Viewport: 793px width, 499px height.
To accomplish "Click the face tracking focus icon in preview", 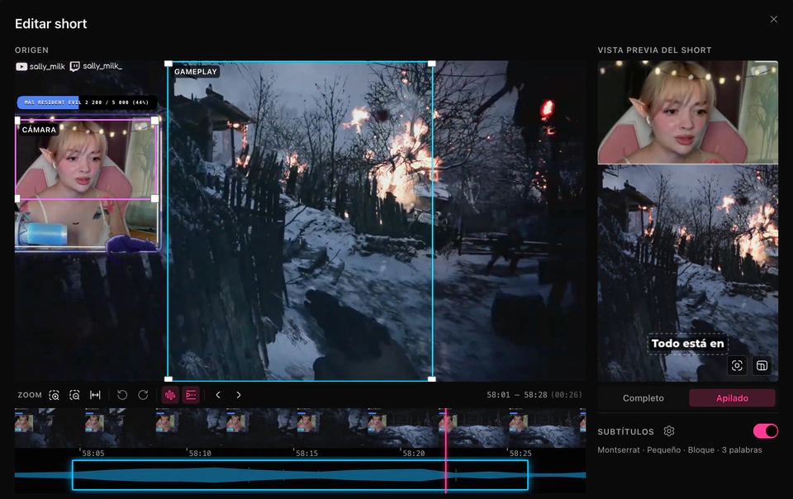I will click(x=737, y=365).
